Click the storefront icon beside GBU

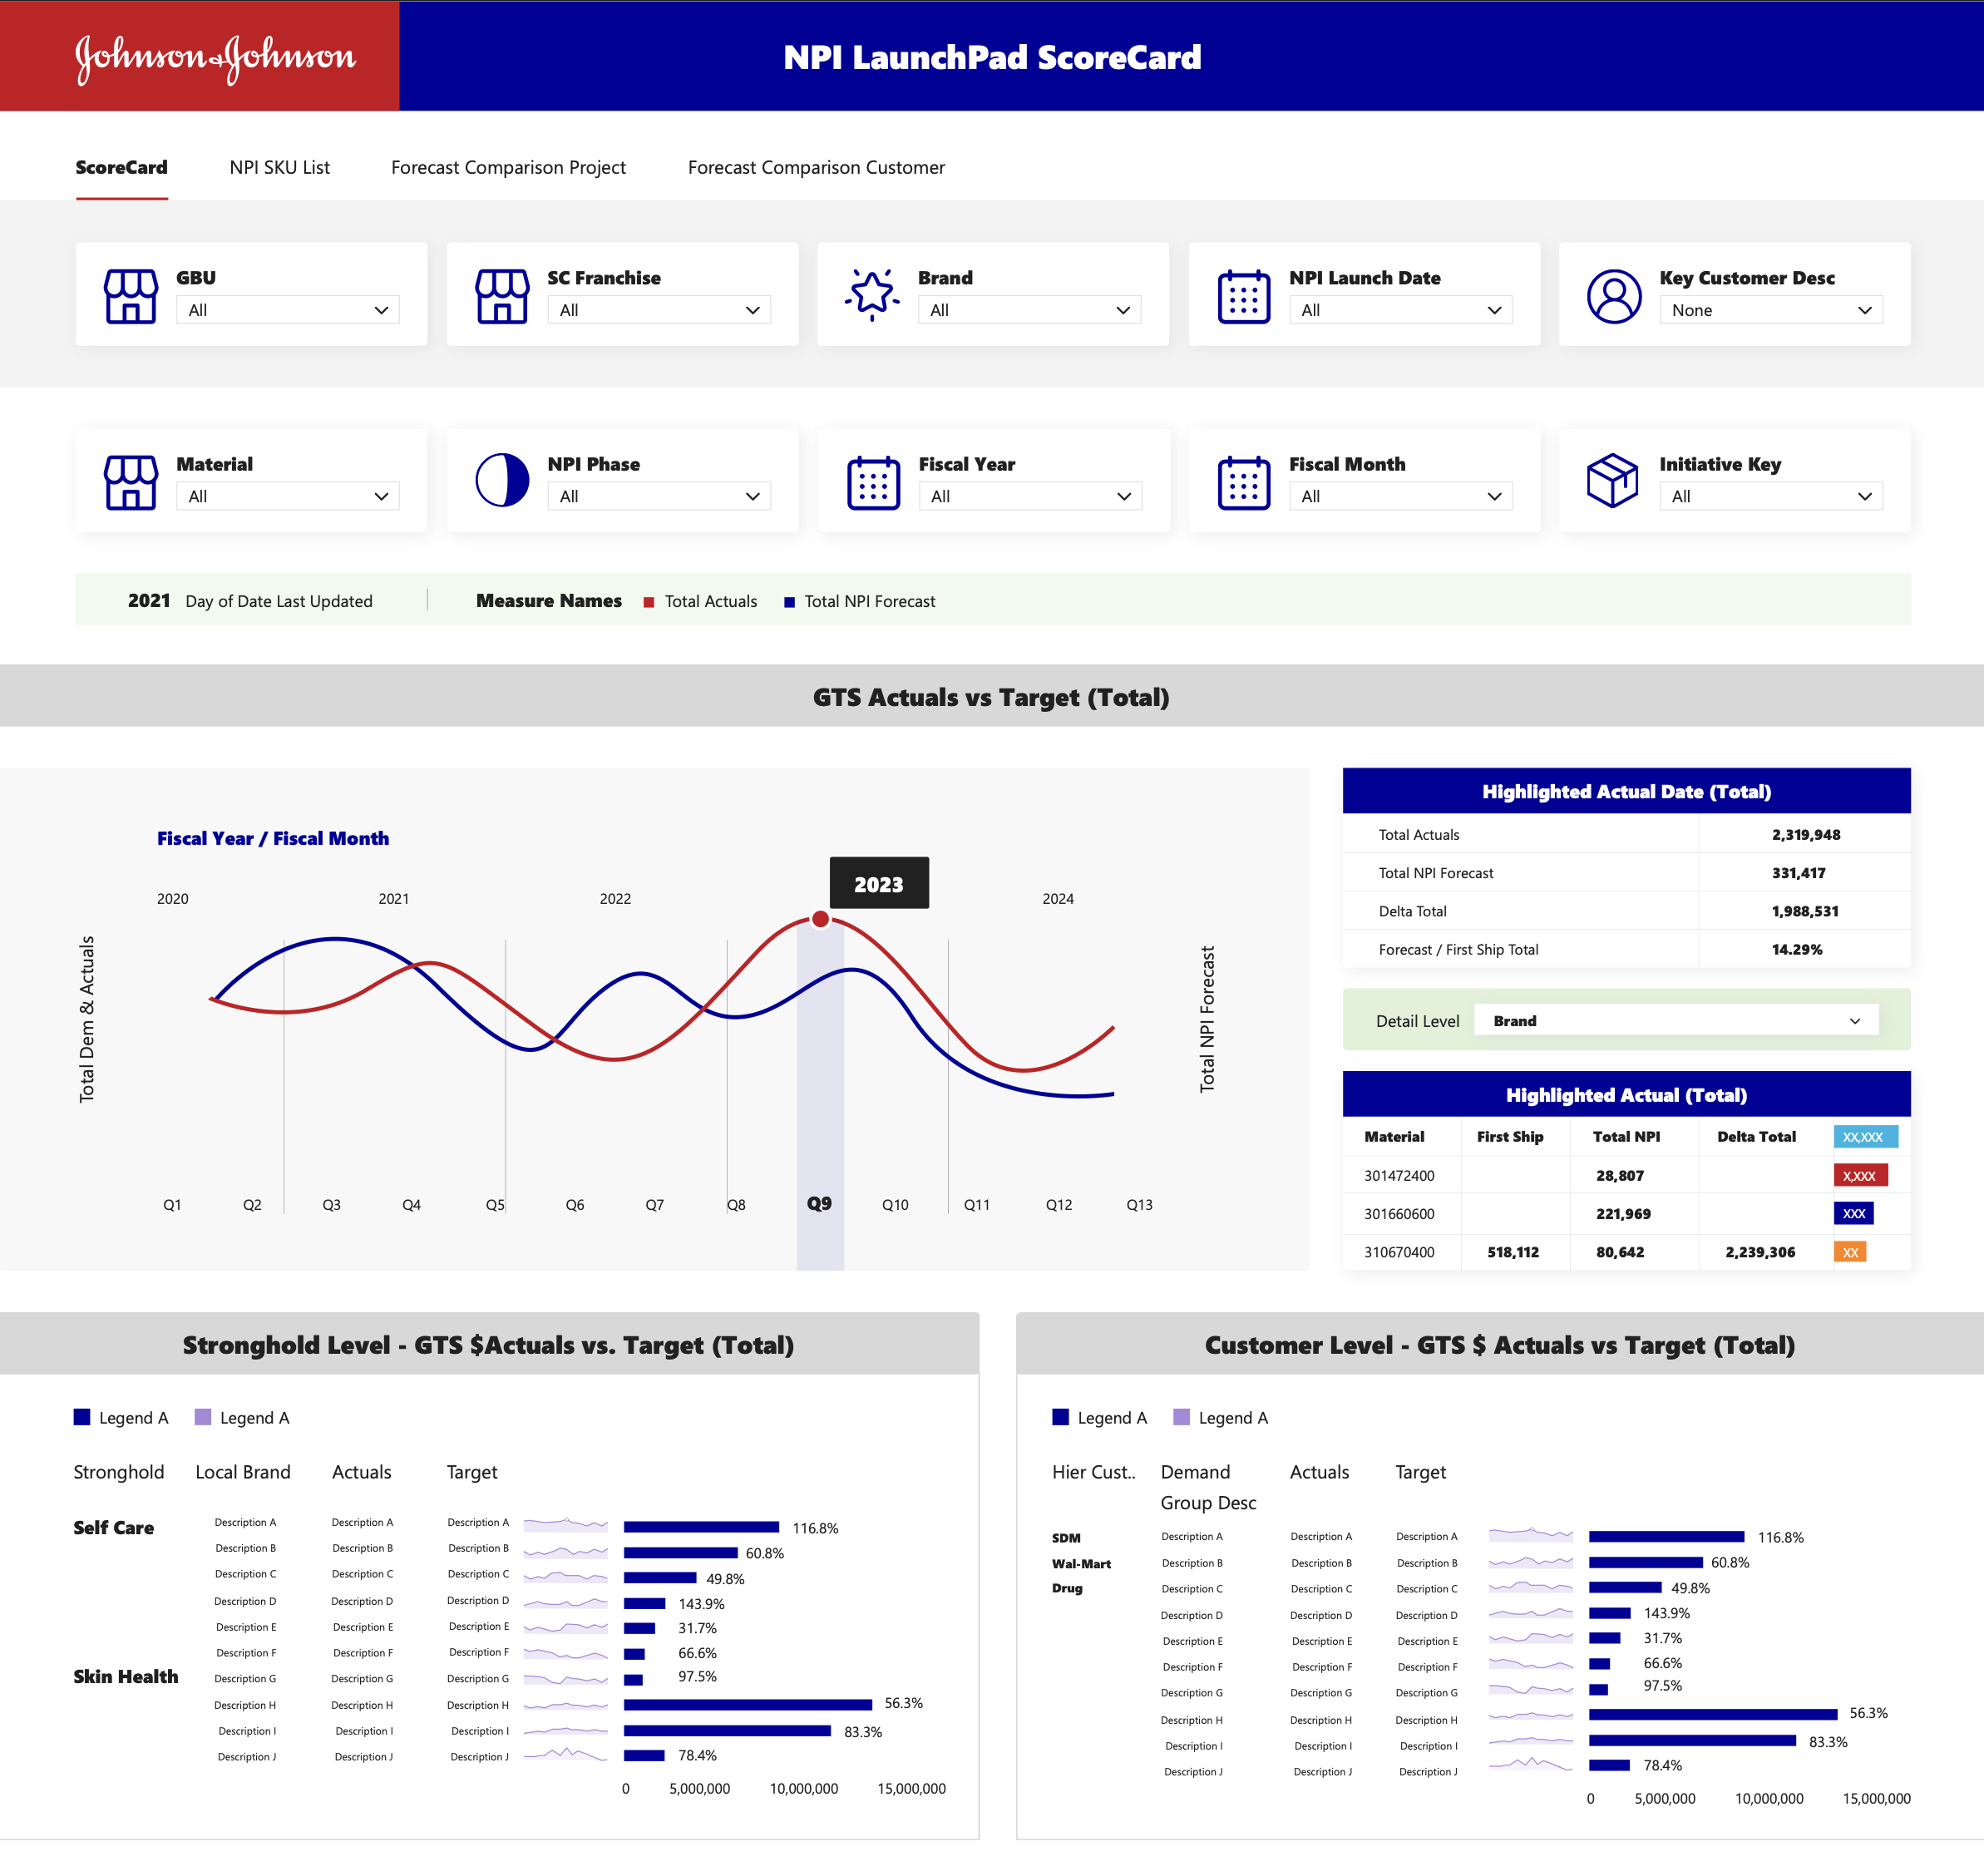click(131, 296)
